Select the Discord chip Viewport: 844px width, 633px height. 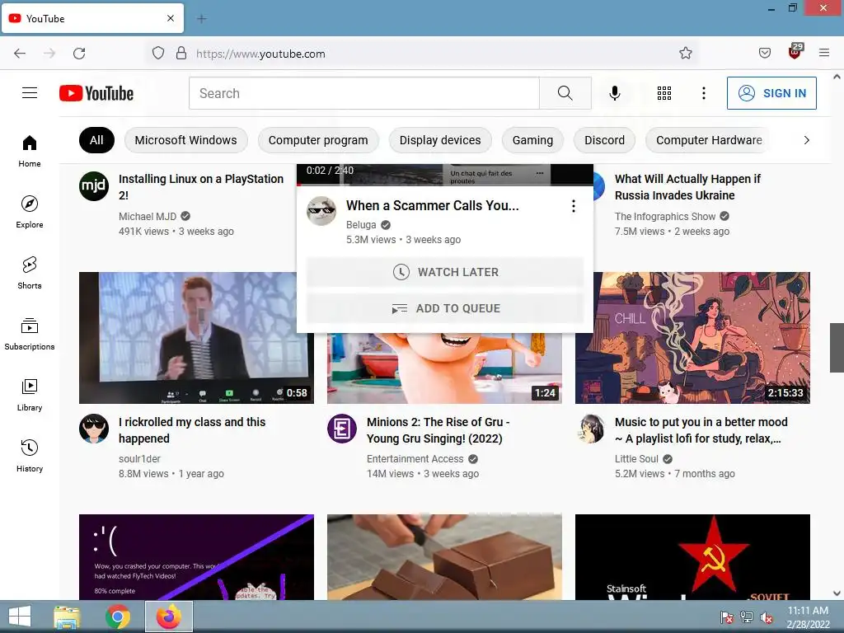coord(604,140)
